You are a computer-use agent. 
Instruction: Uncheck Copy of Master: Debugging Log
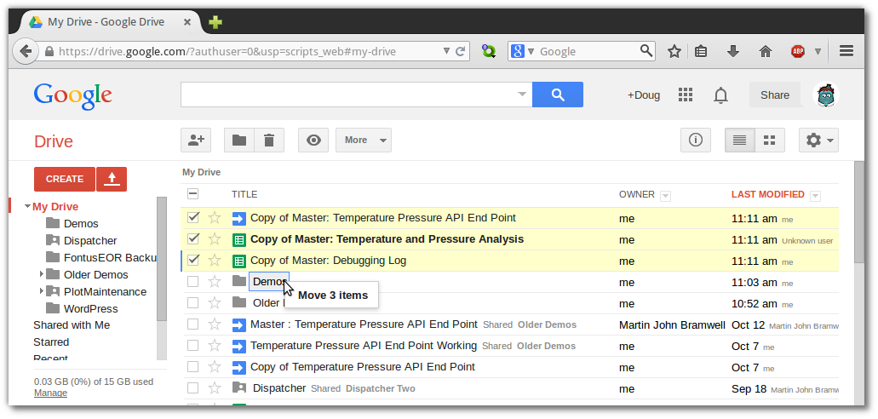[193, 260]
